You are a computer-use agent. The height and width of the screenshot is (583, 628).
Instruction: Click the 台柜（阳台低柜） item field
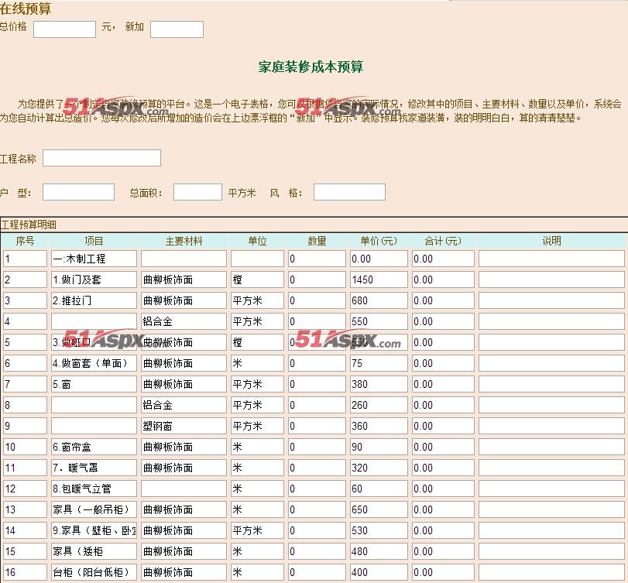point(94,572)
